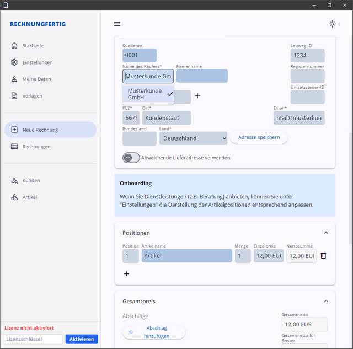Collapse the Gesamtpreis section

point(325,301)
